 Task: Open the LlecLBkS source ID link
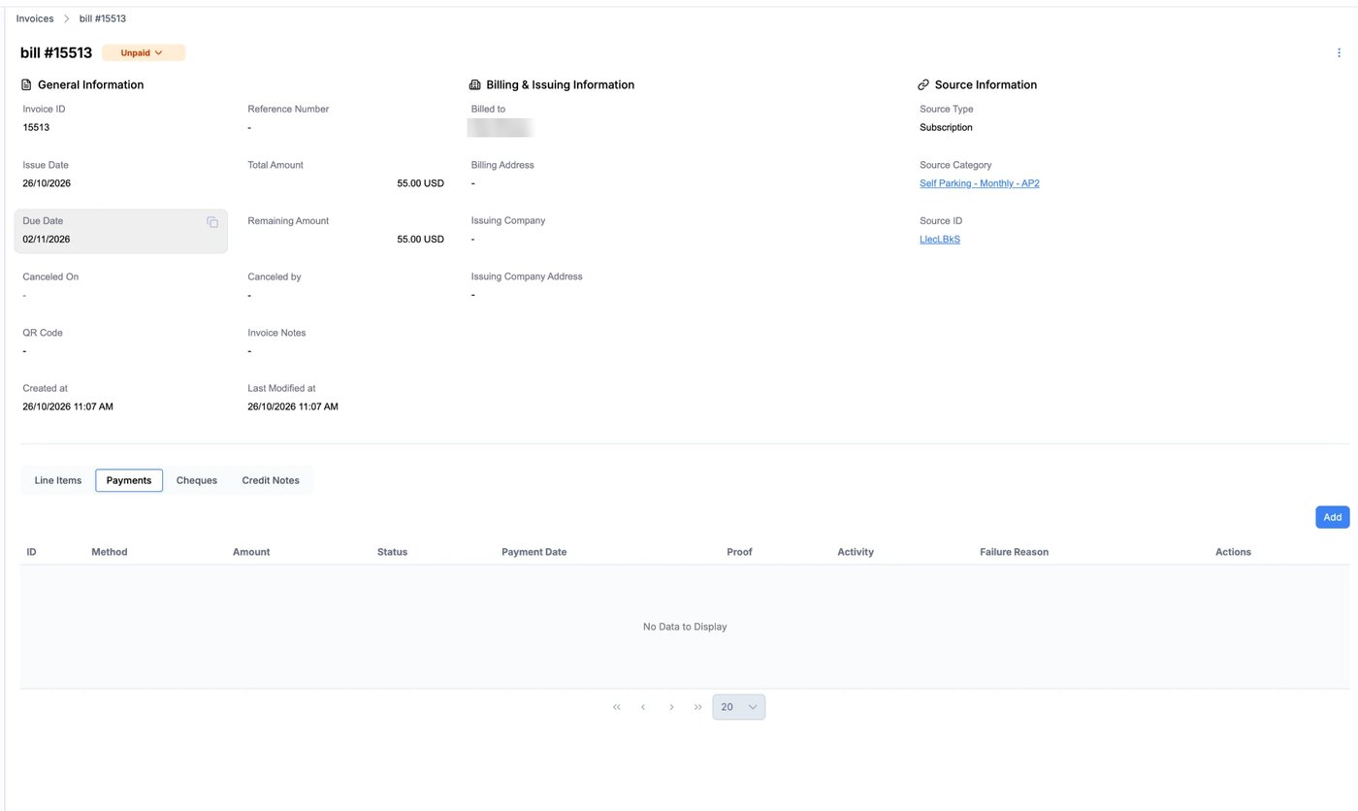[940, 240]
